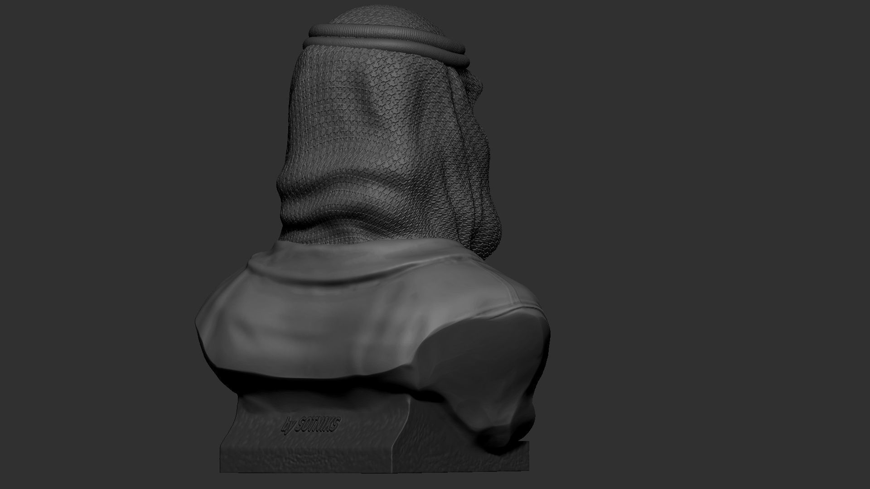Click the engraved "by SOTNIKS" text on base
This screenshot has width=870, height=489.
(x=310, y=426)
